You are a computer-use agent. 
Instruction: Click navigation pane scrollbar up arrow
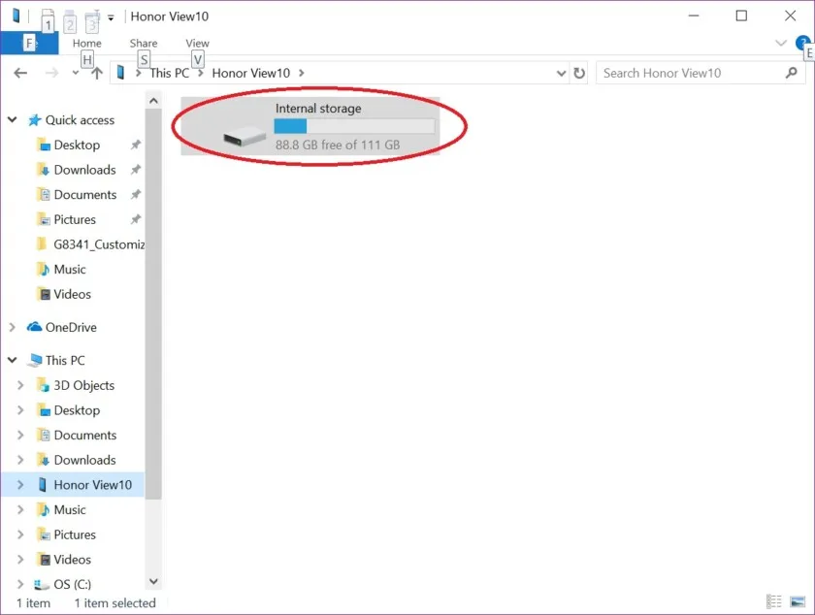[153, 101]
